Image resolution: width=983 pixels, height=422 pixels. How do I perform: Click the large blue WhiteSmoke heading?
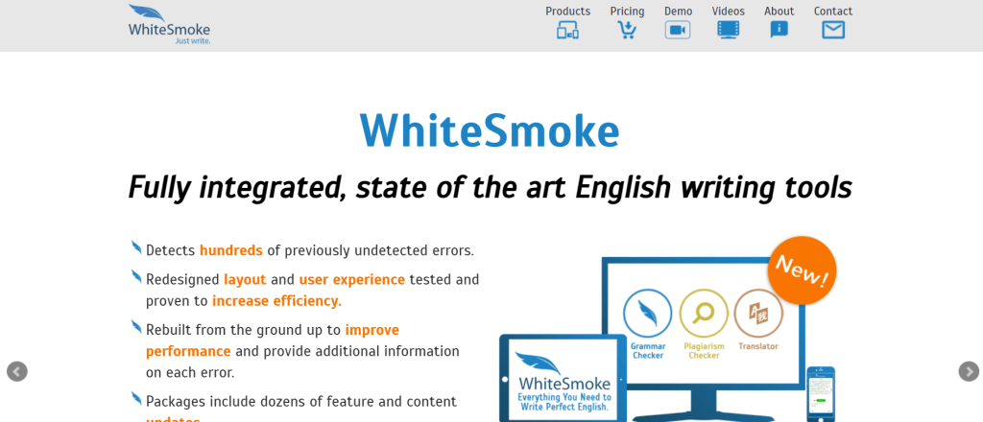click(x=490, y=130)
